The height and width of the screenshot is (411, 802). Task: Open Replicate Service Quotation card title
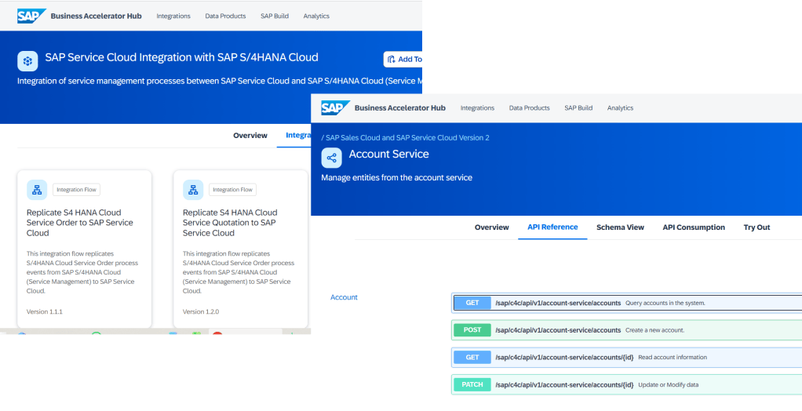click(230, 223)
